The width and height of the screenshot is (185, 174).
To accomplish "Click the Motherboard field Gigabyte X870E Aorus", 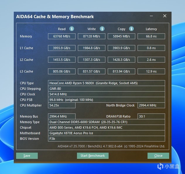I will click(x=107, y=133).
